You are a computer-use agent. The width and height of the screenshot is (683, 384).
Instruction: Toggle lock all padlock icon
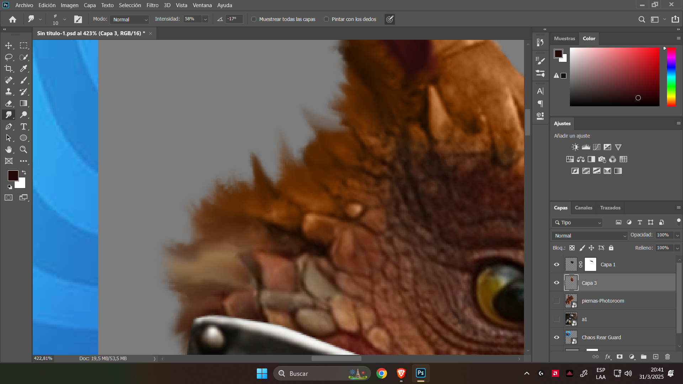click(x=611, y=248)
